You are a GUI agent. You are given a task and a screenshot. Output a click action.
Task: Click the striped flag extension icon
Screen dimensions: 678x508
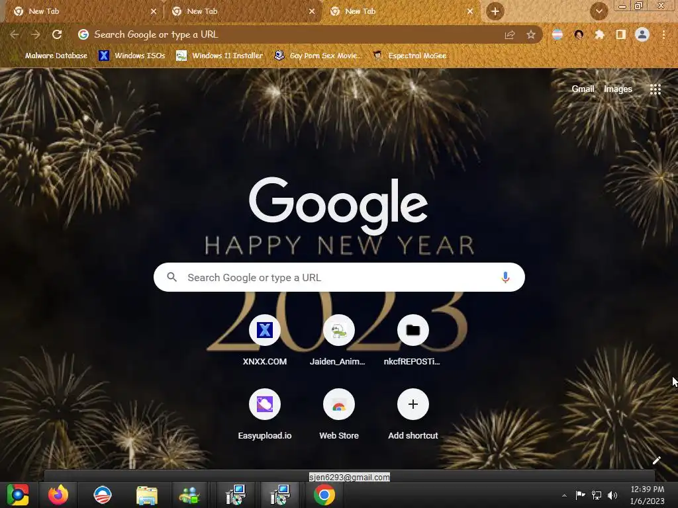coord(557,34)
